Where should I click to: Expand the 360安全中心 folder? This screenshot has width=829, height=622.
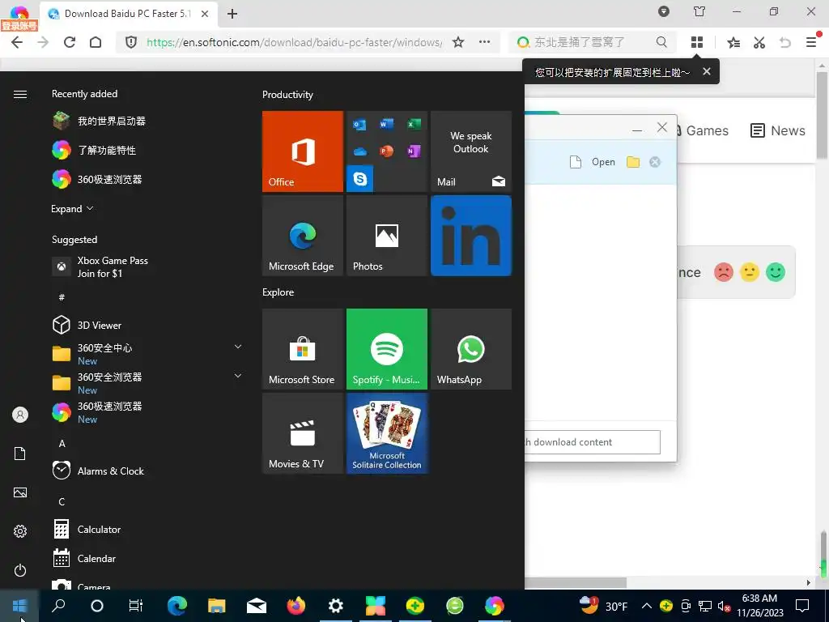click(238, 347)
